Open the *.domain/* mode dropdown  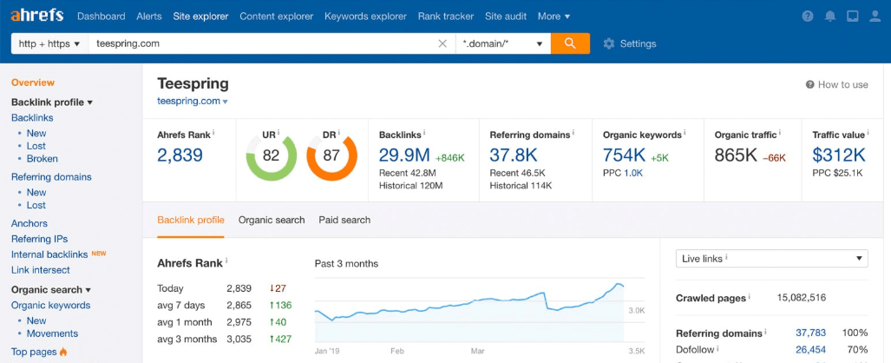503,43
